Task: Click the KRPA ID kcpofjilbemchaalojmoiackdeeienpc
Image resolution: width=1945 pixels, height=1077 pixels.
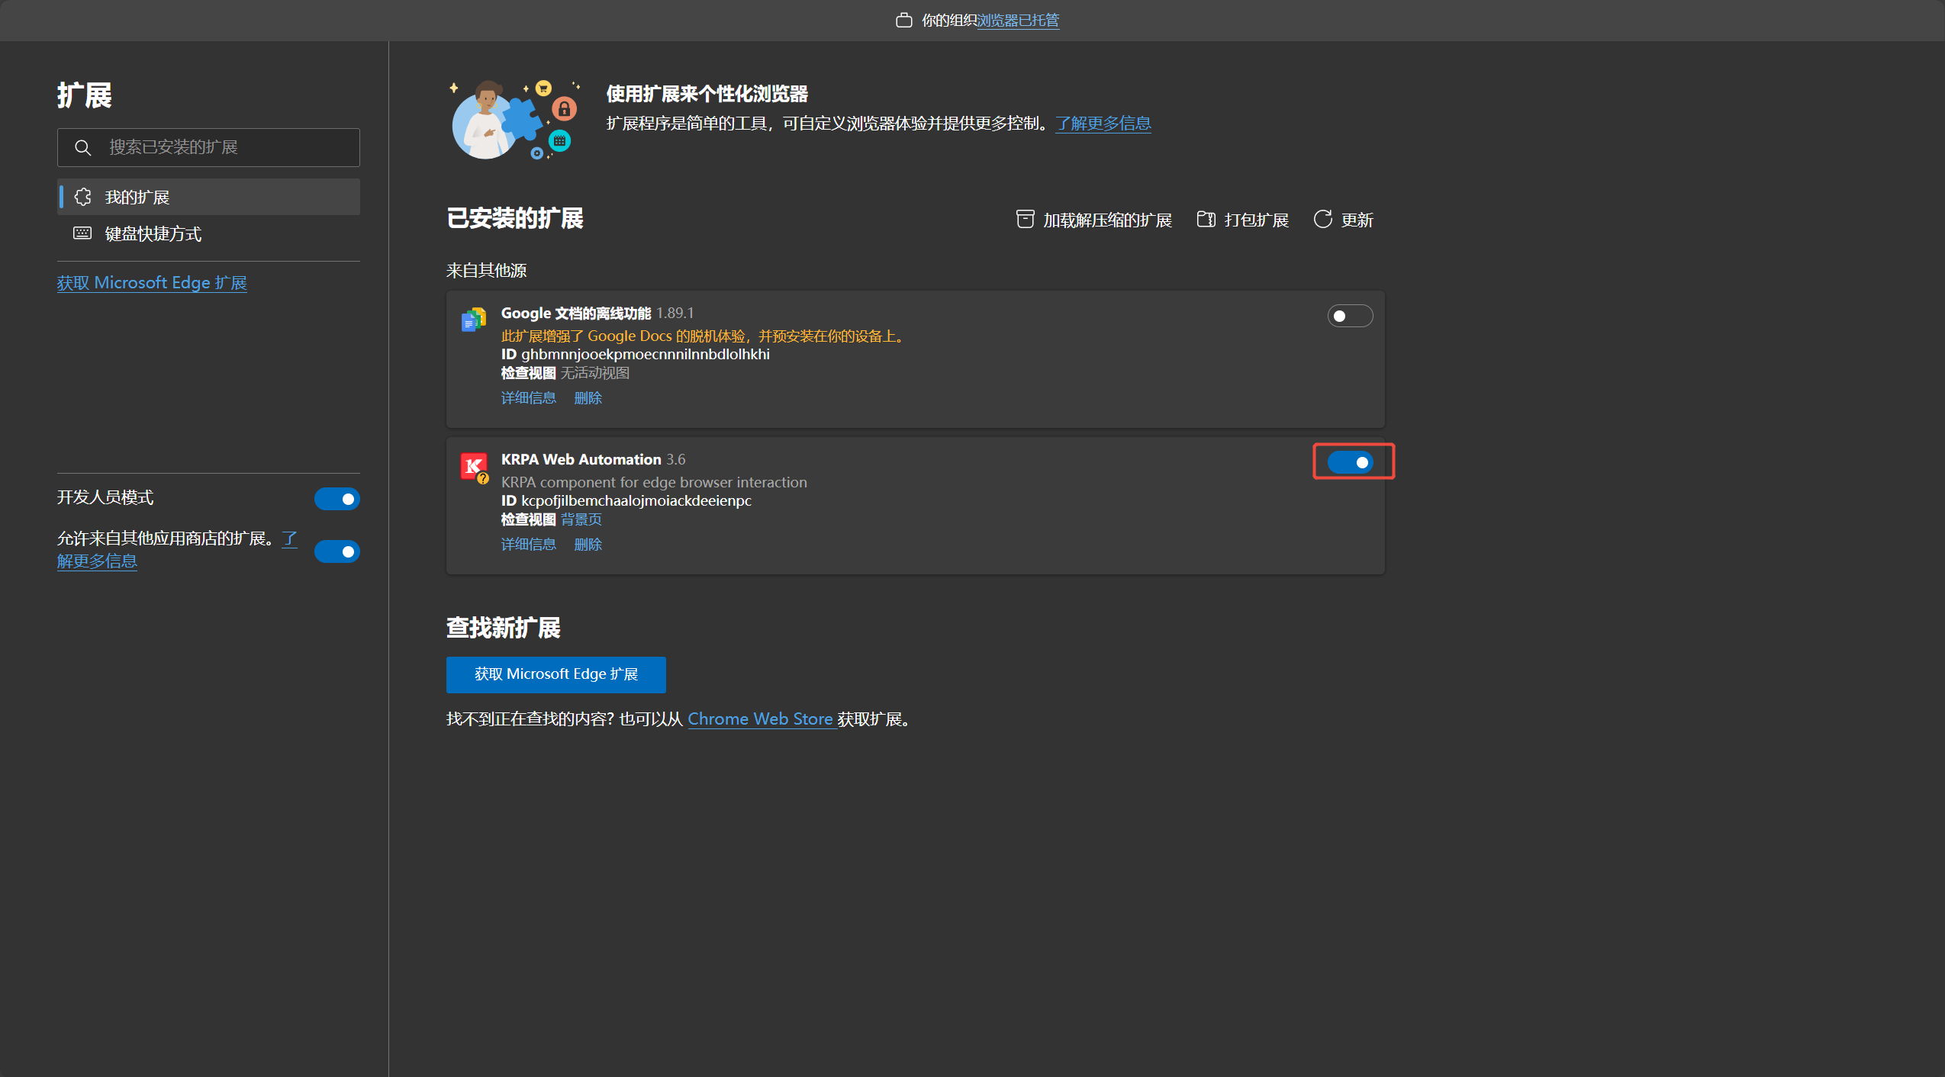Action: point(636,501)
